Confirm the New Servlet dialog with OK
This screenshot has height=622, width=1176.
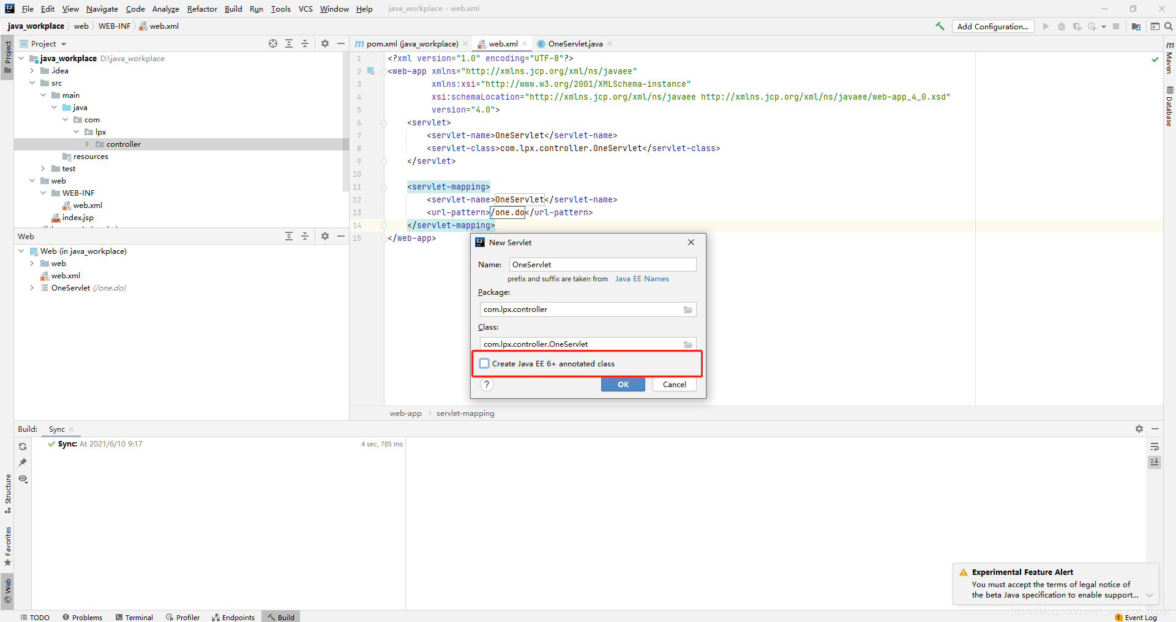click(623, 384)
